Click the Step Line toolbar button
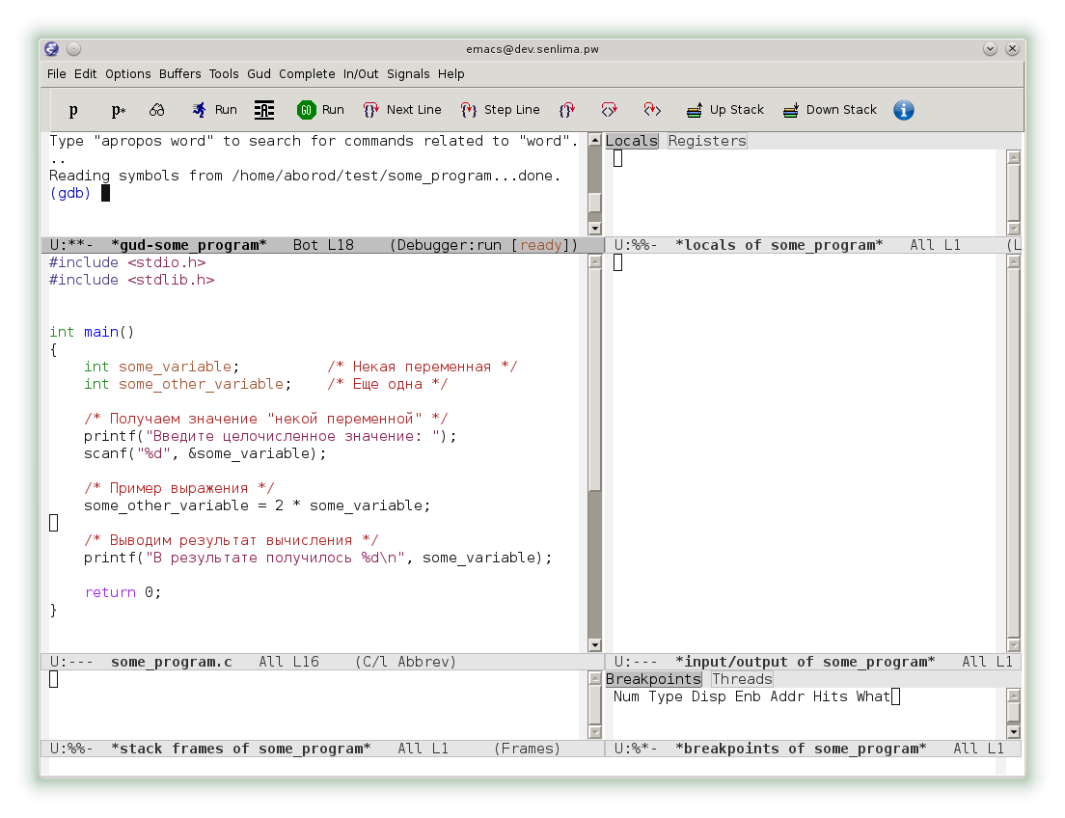1065x818 pixels. pyautogui.click(x=500, y=110)
